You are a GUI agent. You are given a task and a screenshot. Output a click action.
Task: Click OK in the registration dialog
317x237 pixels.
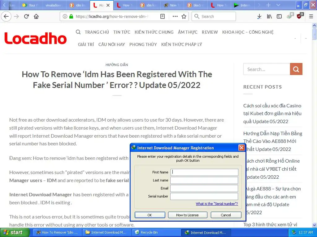[x=150, y=215]
